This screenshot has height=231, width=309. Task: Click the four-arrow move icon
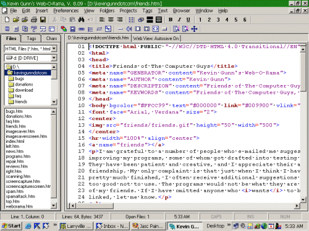[x=194, y=29]
